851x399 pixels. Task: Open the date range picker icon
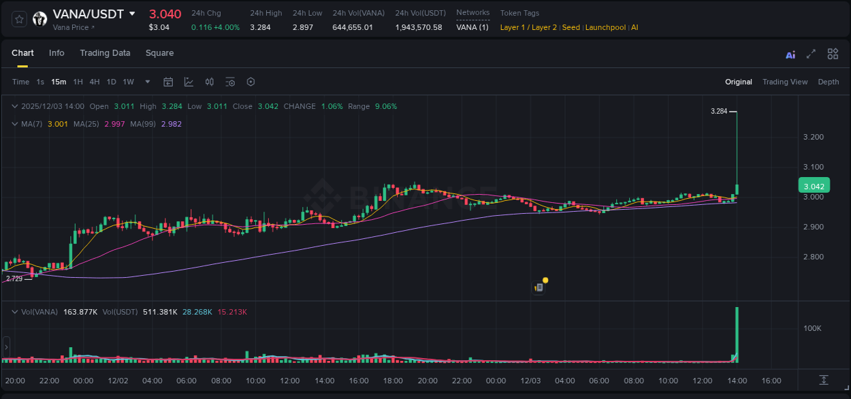point(168,82)
